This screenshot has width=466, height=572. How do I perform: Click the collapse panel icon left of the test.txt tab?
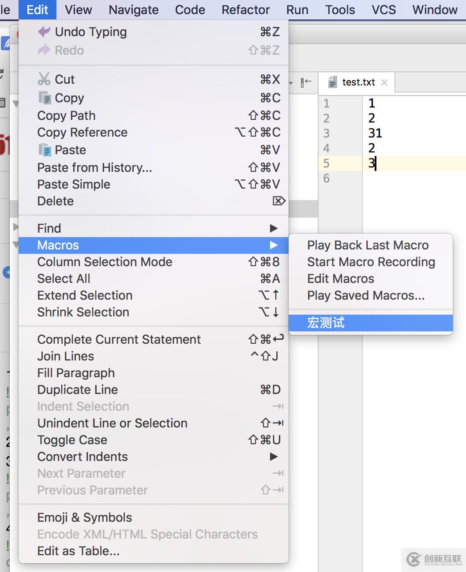(x=306, y=82)
